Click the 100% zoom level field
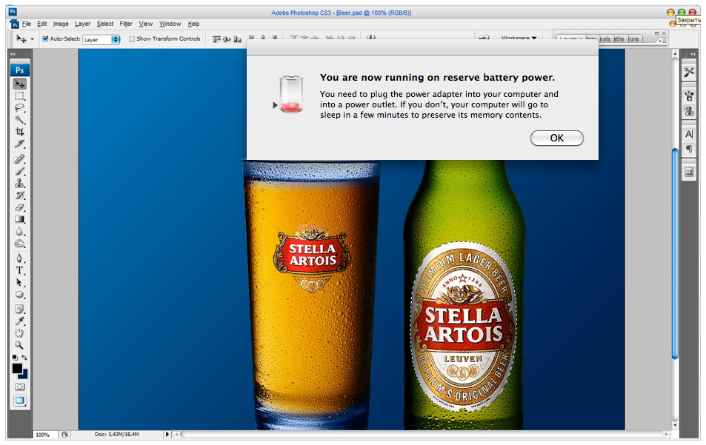Viewport: 706px width, 445px height. (43, 435)
